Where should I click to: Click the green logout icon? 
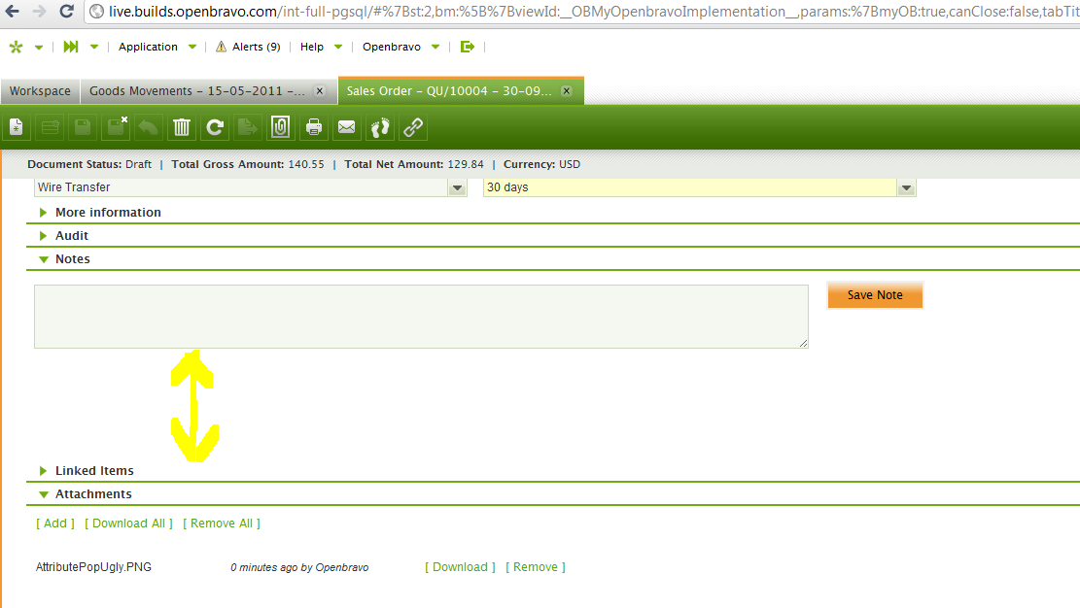(x=468, y=47)
